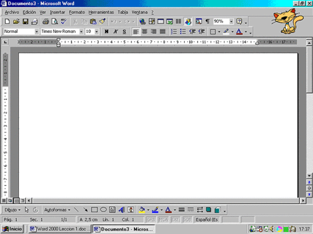Justify the paragraph text
313x234 pixels.
pyautogui.click(x=163, y=31)
